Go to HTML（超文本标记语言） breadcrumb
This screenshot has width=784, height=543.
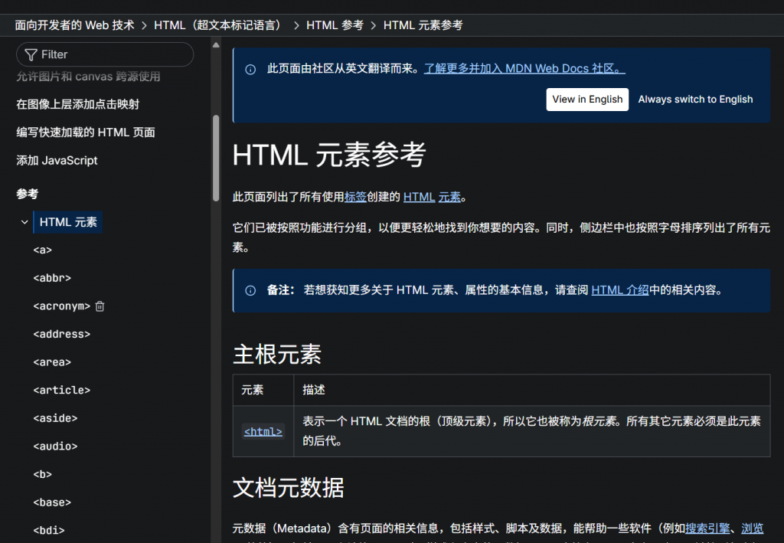(220, 25)
